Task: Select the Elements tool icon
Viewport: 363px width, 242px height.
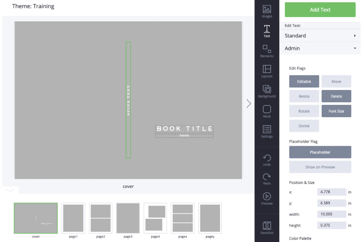Action: coord(267,49)
